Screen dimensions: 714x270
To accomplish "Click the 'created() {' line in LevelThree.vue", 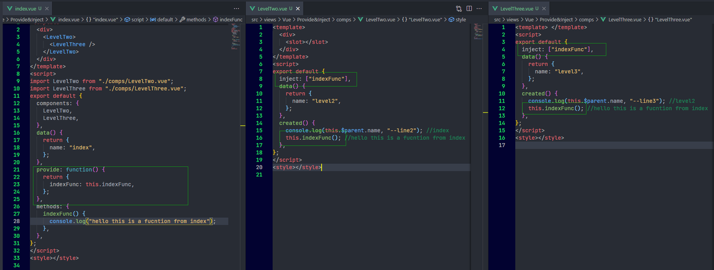I will click(x=540, y=94).
